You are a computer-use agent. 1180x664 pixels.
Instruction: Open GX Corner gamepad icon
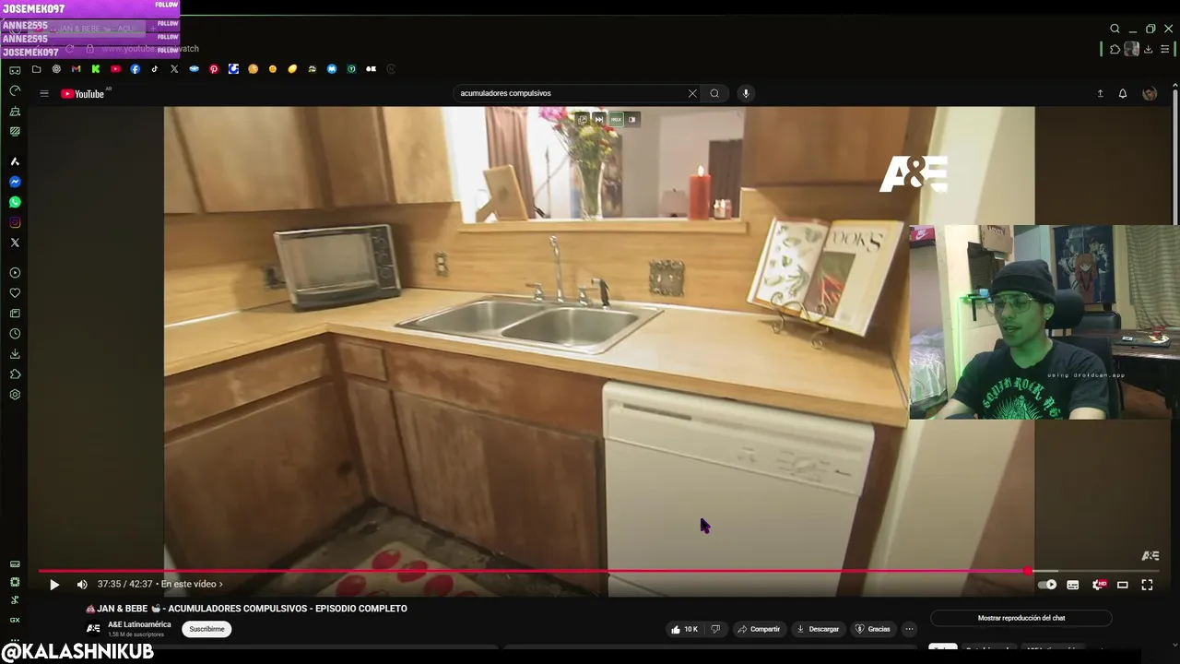tap(15, 70)
